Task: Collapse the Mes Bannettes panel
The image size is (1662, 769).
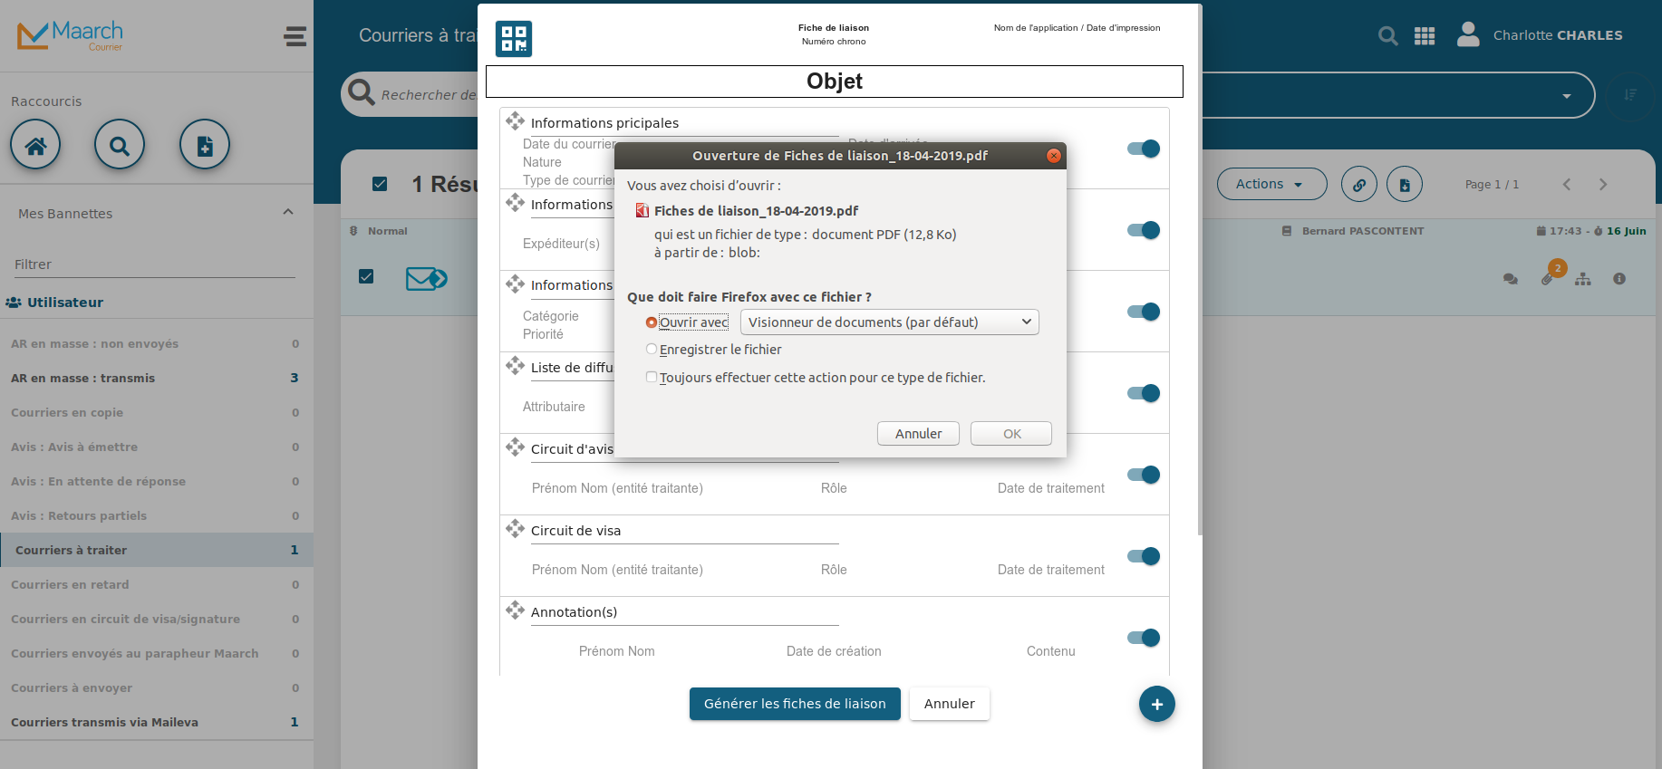Action: (x=288, y=213)
